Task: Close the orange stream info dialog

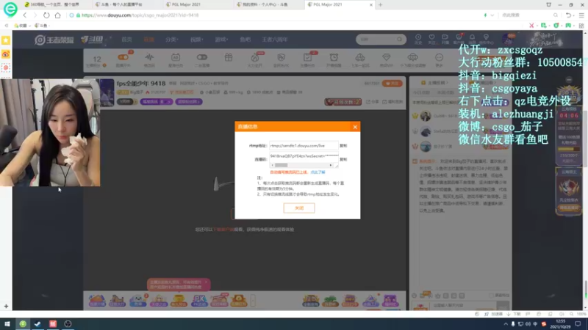Action: pos(355,127)
